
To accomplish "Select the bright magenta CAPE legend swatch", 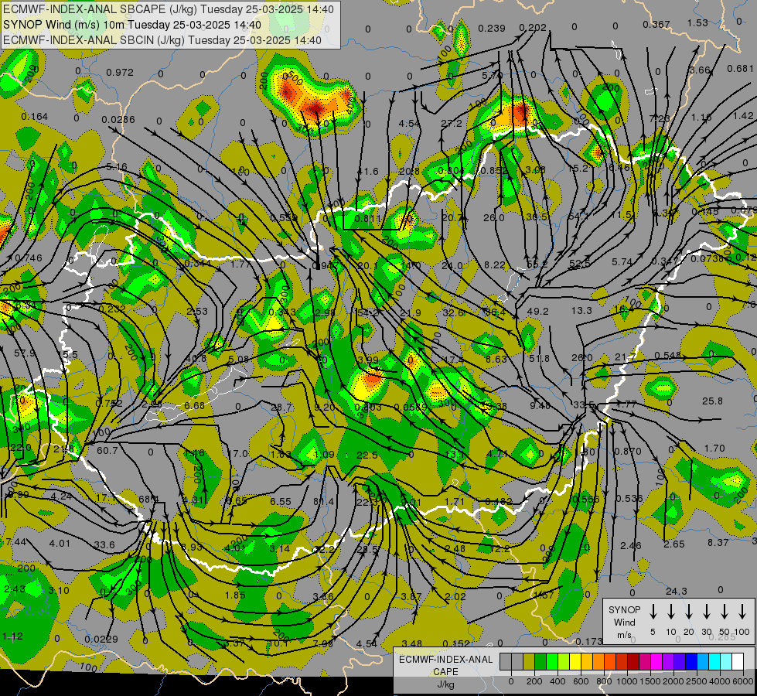I will point(656,661).
